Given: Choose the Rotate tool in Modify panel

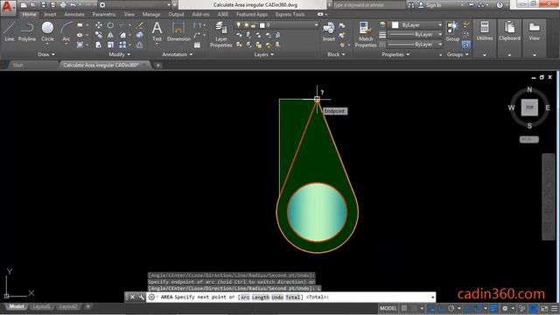Looking at the screenshot, I should 111,25.
